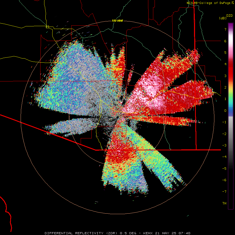Click the TH threshold label on scale
Image resolution: width=235 pixels, height=235 pixels.
[224, 203]
